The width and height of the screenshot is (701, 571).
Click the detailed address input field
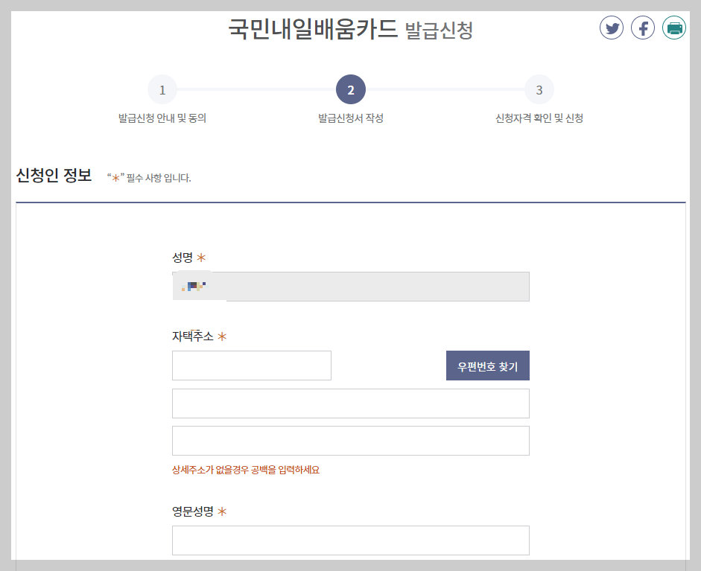point(351,440)
